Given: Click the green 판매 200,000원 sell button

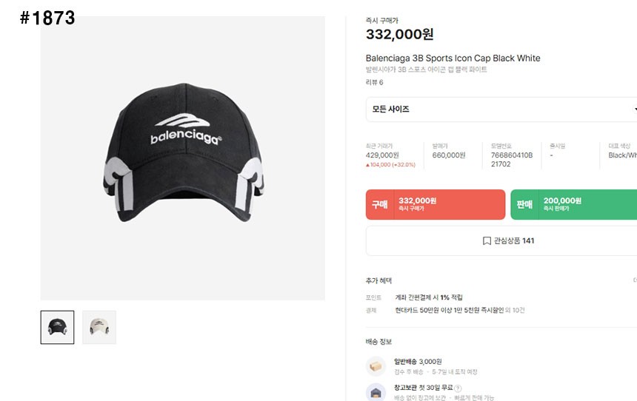Looking at the screenshot, I should [573, 204].
